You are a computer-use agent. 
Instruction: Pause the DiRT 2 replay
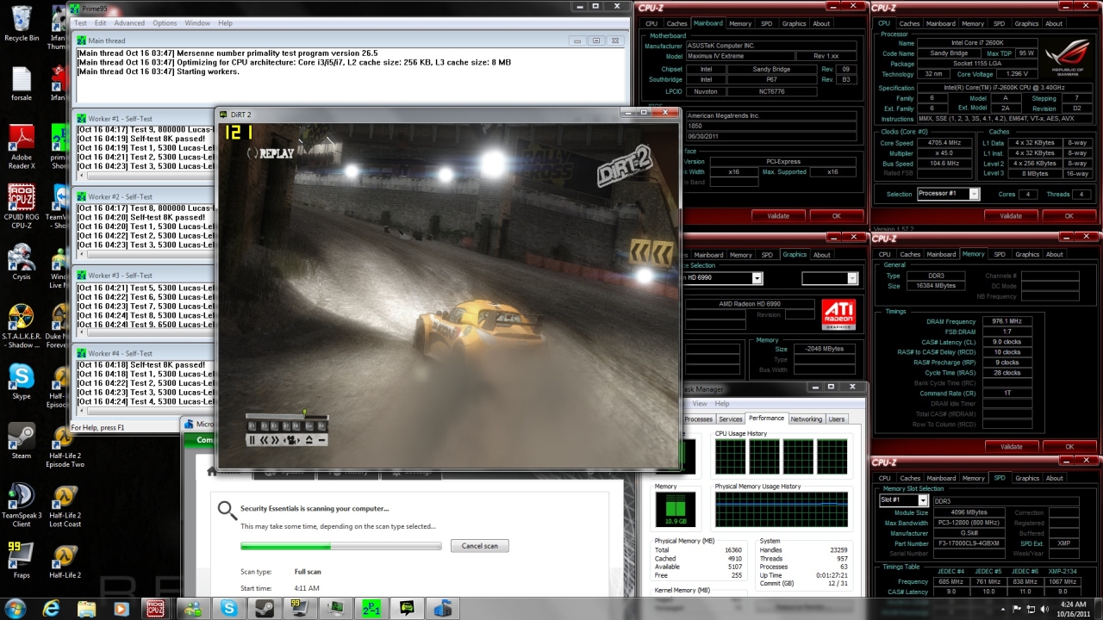252,440
